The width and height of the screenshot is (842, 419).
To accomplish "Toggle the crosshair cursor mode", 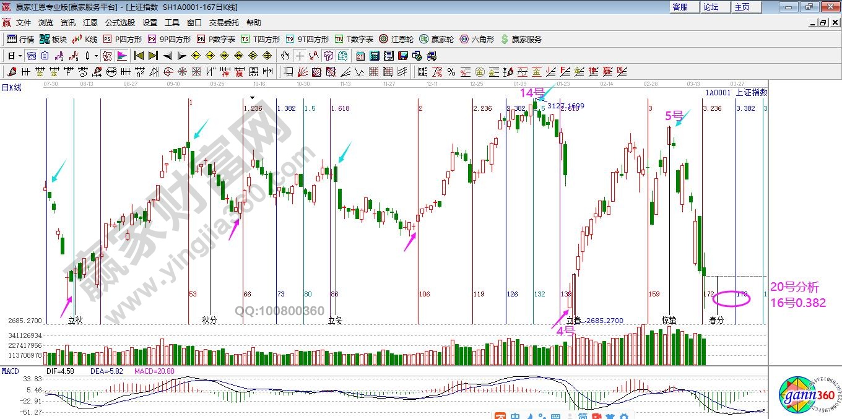I will click(x=300, y=56).
